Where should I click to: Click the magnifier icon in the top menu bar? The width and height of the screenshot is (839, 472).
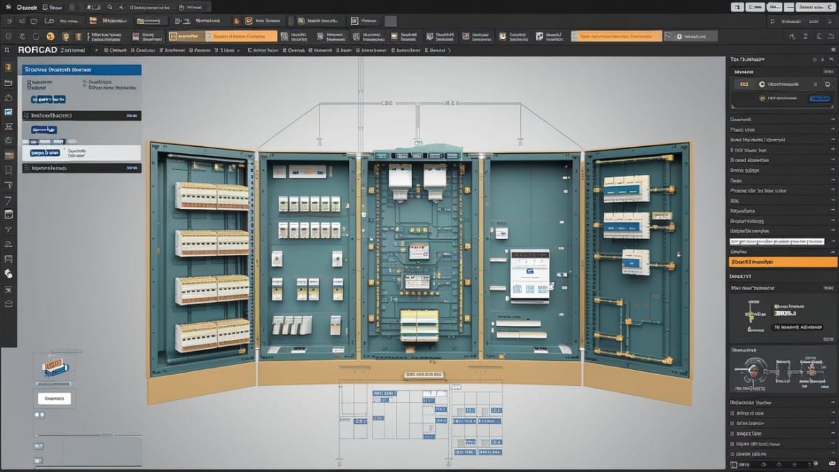(110, 6)
